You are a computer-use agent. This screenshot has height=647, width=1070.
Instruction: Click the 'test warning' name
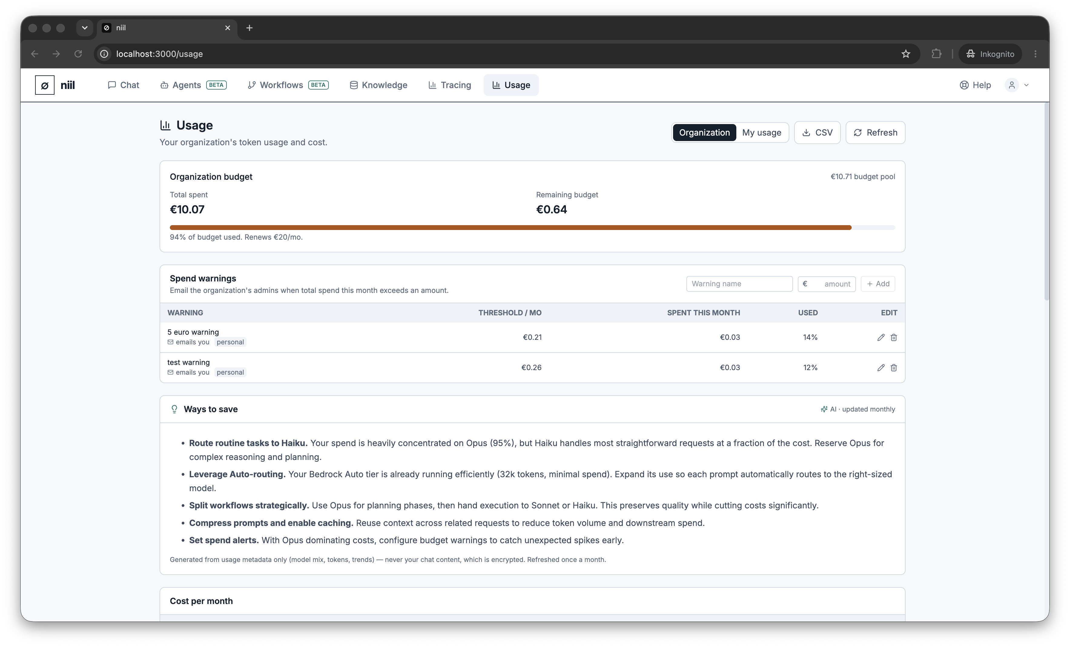[188, 362]
